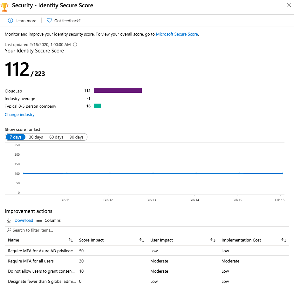Close the Identity Secure Score blade
This screenshot has height=286, width=294.
coord(289,5)
